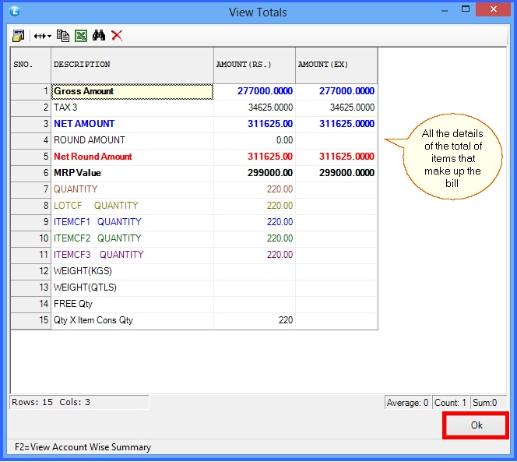Maximize the View Totals window

pyautogui.click(x=465, y=10)
